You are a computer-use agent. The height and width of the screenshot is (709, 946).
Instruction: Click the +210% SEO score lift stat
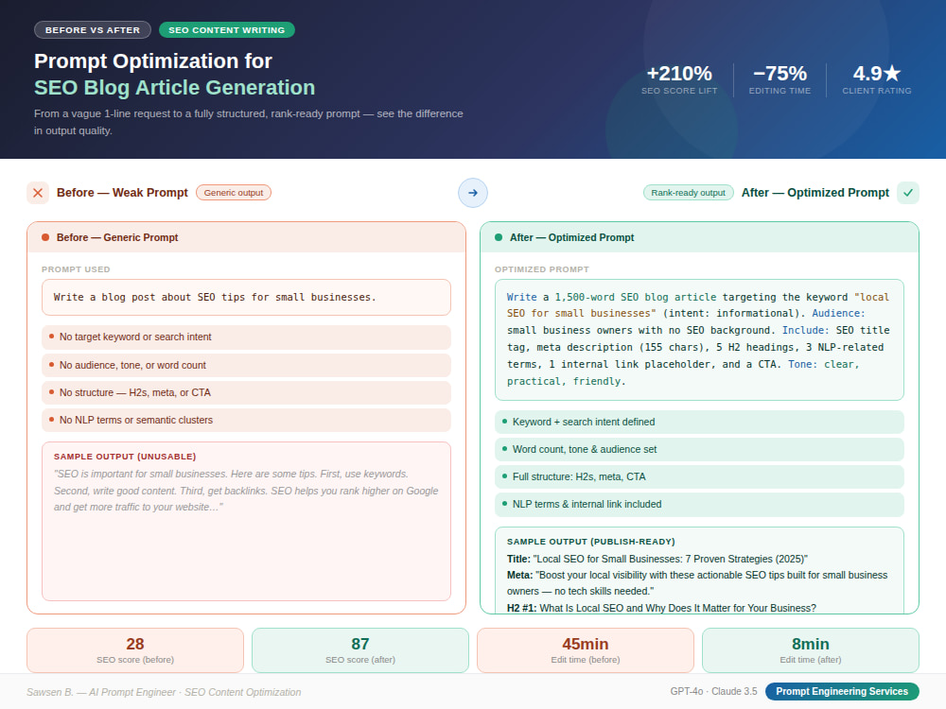[x=679, y=79]
